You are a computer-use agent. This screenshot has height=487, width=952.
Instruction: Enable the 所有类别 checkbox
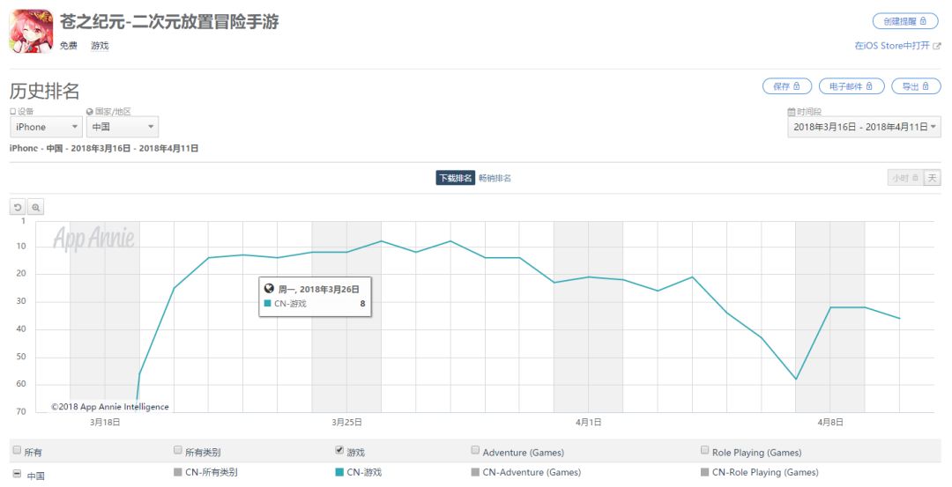178,450
